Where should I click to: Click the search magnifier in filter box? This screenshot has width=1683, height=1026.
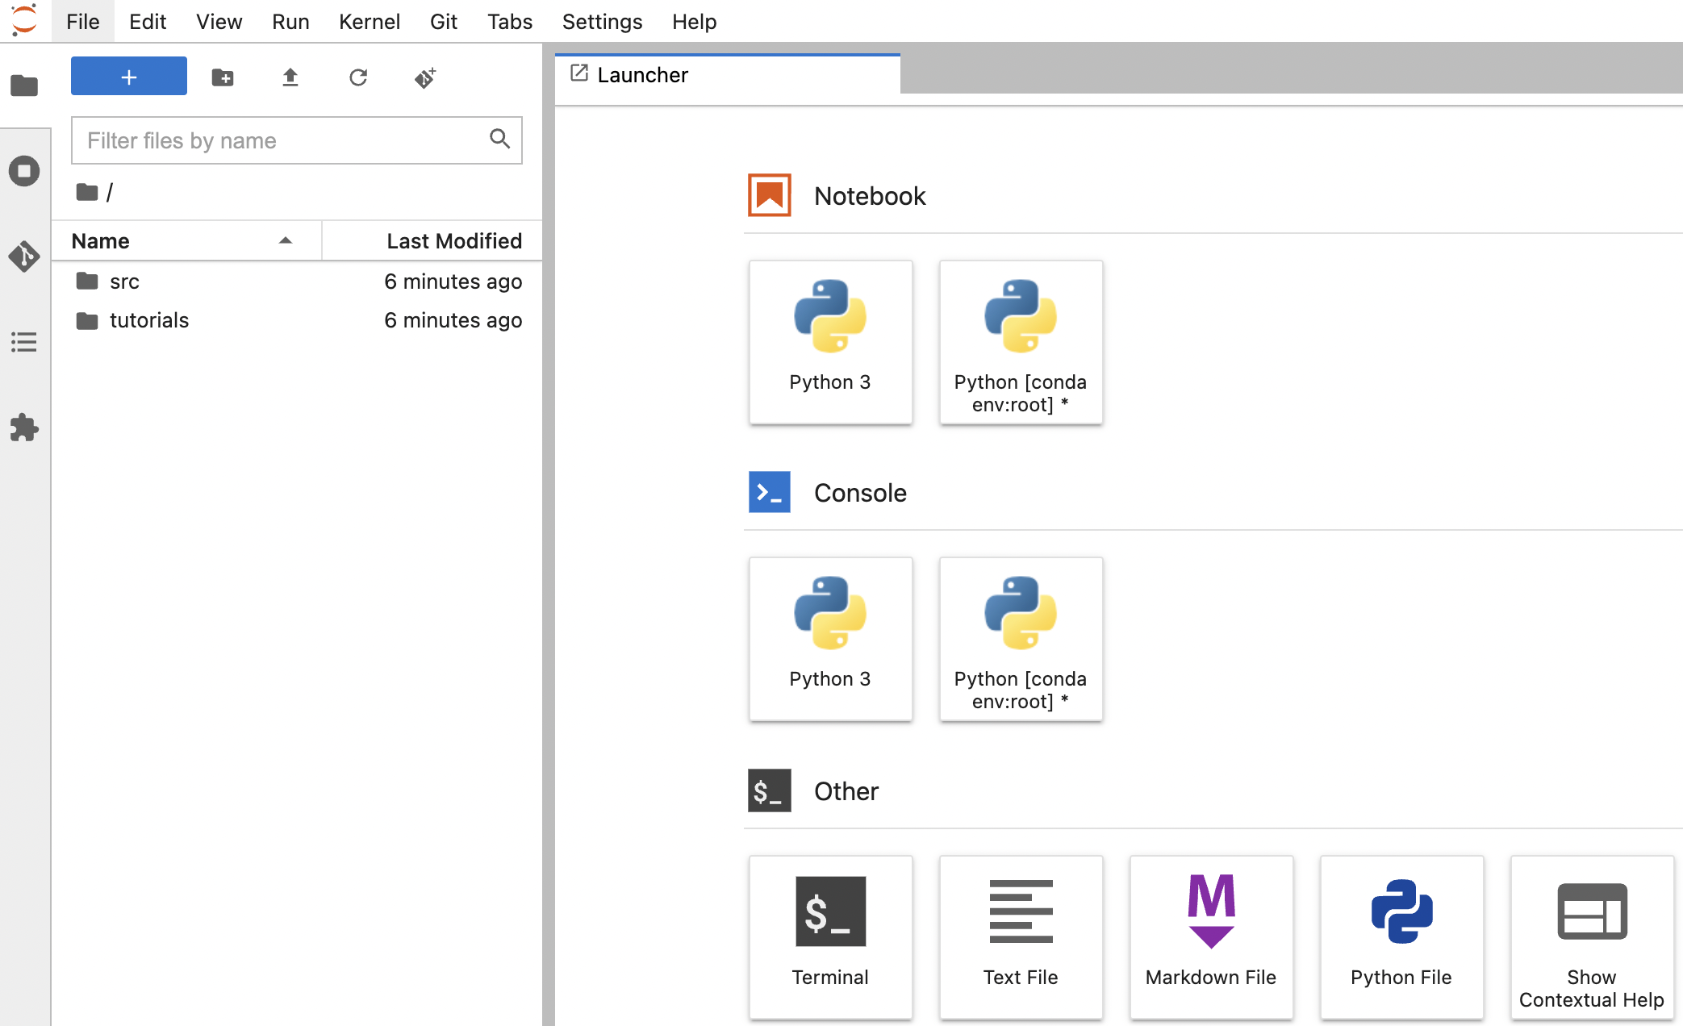coord(500,139)
